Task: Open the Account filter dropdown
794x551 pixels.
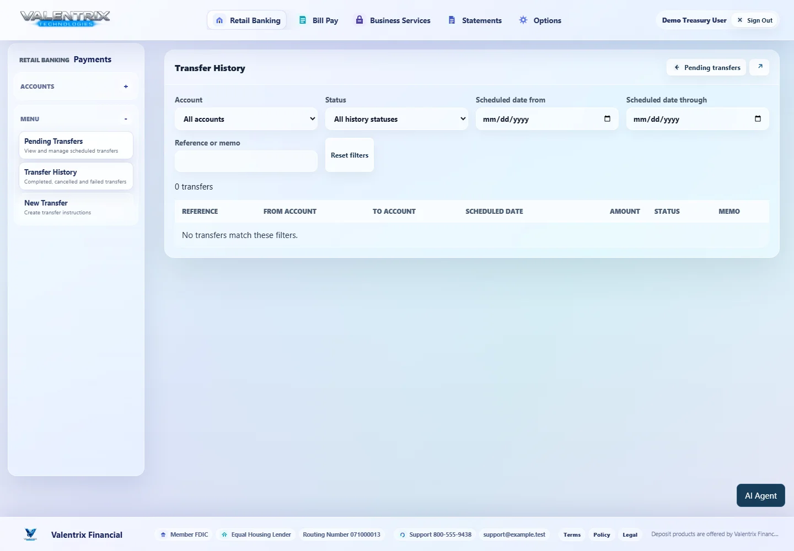Action: (x=246, y=119)
